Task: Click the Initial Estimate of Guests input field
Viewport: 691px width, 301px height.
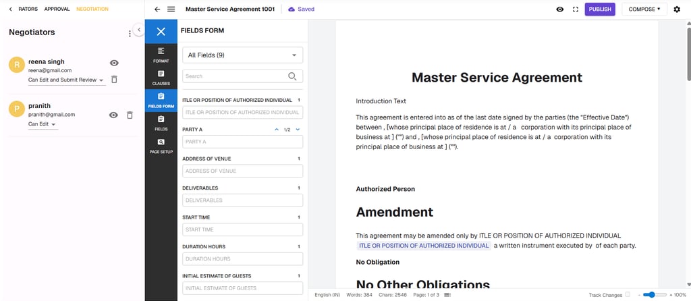Action: [243, 288]
